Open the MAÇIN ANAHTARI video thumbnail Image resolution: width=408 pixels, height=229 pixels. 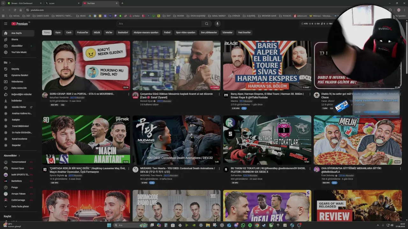click(x=86, y=140)
